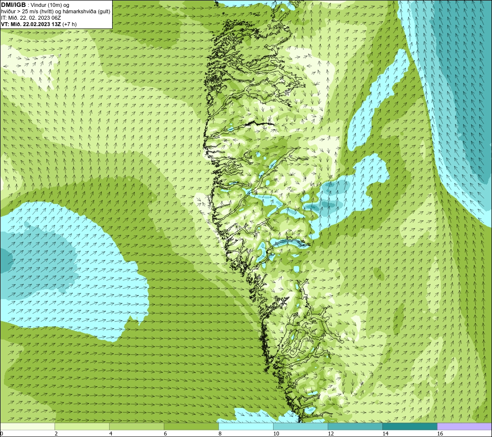Click the 8–10 m/s light cyan swatch

pos(246,427)
